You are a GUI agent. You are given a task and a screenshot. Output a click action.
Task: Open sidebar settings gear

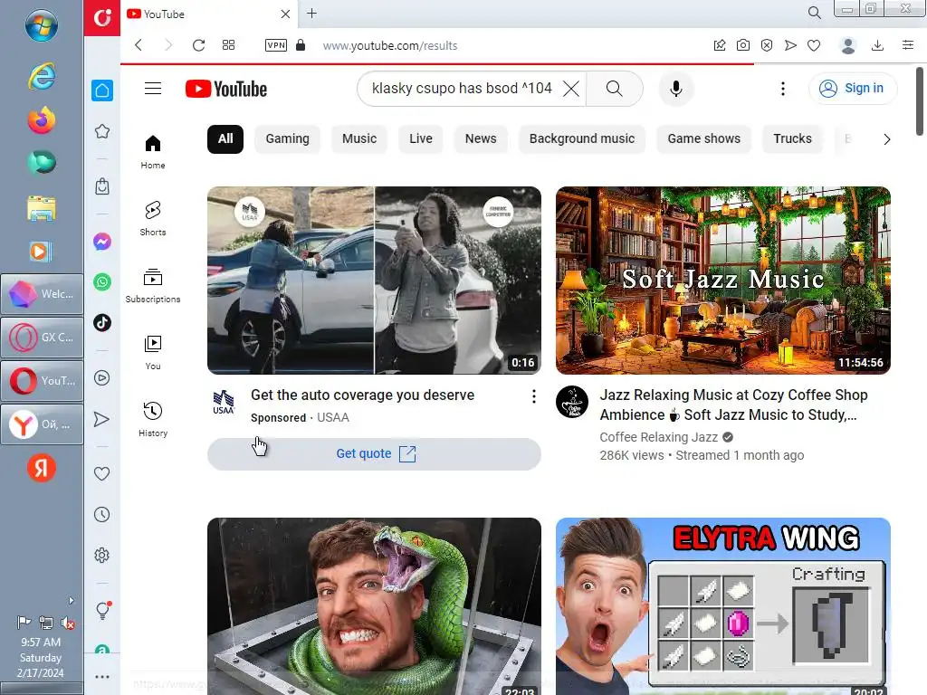[102, 556]
